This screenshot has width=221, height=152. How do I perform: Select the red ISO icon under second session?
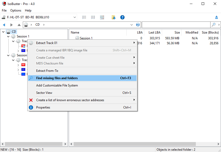click(x=23, y=65)
